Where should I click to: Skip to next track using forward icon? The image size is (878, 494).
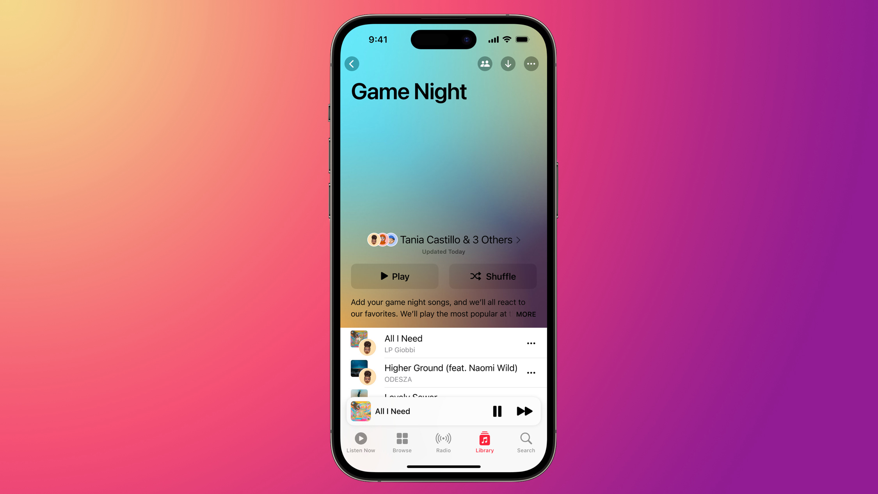click(524, 411)
